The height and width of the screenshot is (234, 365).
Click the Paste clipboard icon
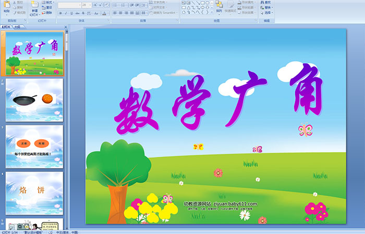(7, 5)
